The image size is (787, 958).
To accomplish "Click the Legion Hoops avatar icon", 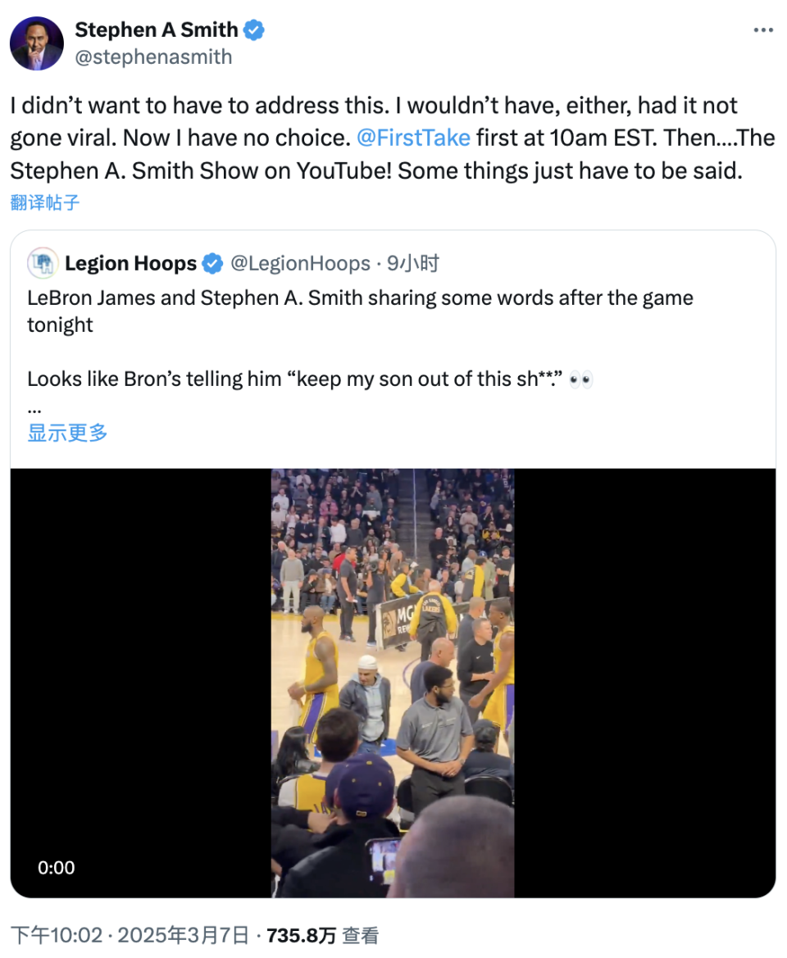I will [x=43, y=263].
